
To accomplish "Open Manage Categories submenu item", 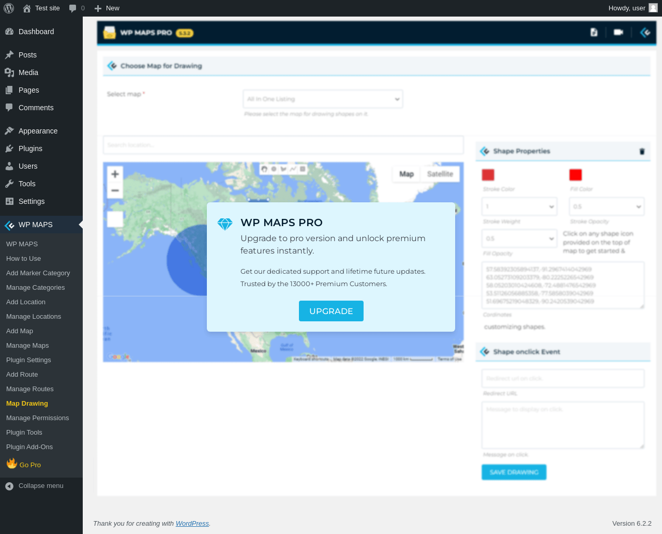I will (35, 288).
